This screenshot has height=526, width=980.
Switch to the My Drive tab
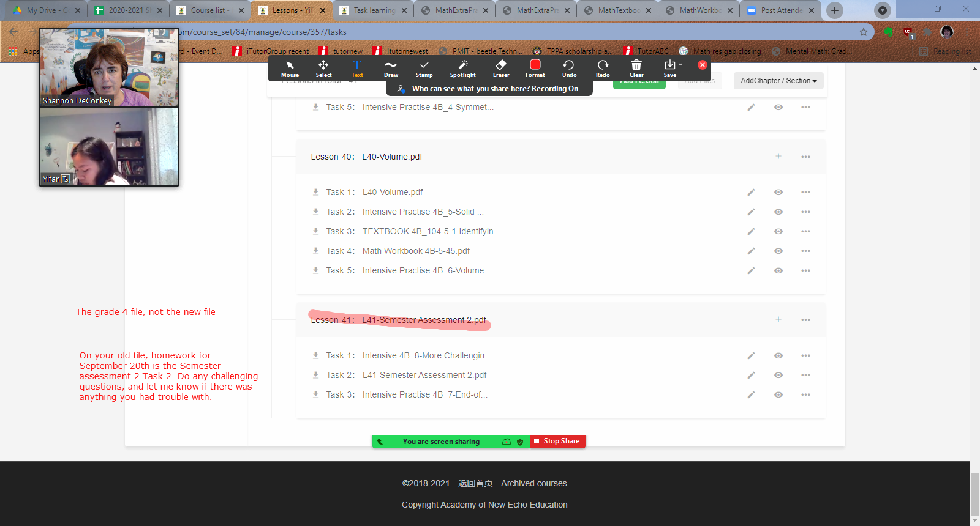45,10
